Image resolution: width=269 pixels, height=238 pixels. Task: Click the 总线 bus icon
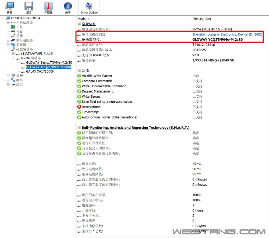pos(13,36)
